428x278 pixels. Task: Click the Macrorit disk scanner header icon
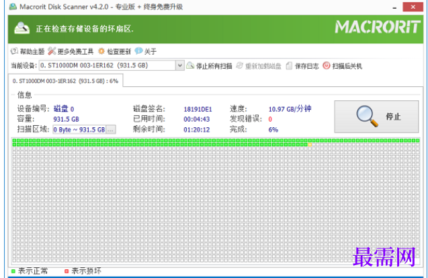pos(22,28)
